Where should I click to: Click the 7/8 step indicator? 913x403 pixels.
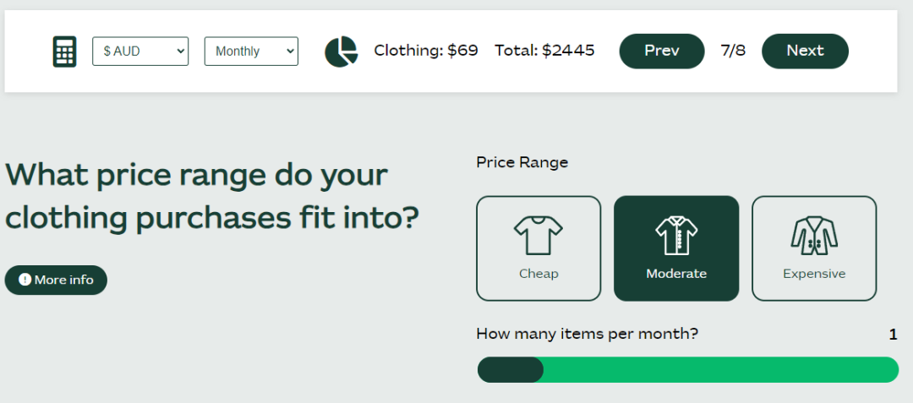(x=732, y=51)
